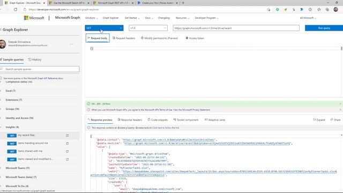
Task: Open the All Microsoft dropdown
Action: coord(308,18)
